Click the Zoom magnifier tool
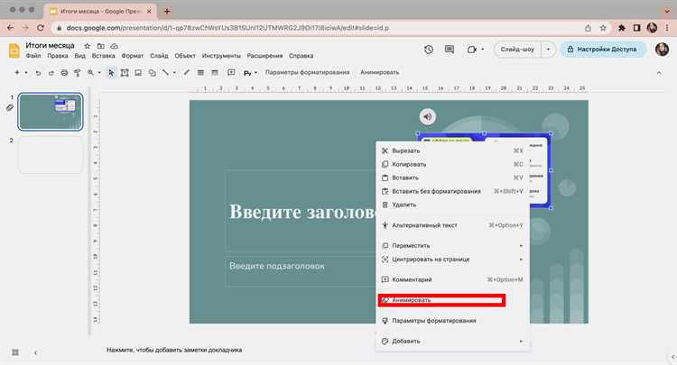 click(x=90, y=73)
